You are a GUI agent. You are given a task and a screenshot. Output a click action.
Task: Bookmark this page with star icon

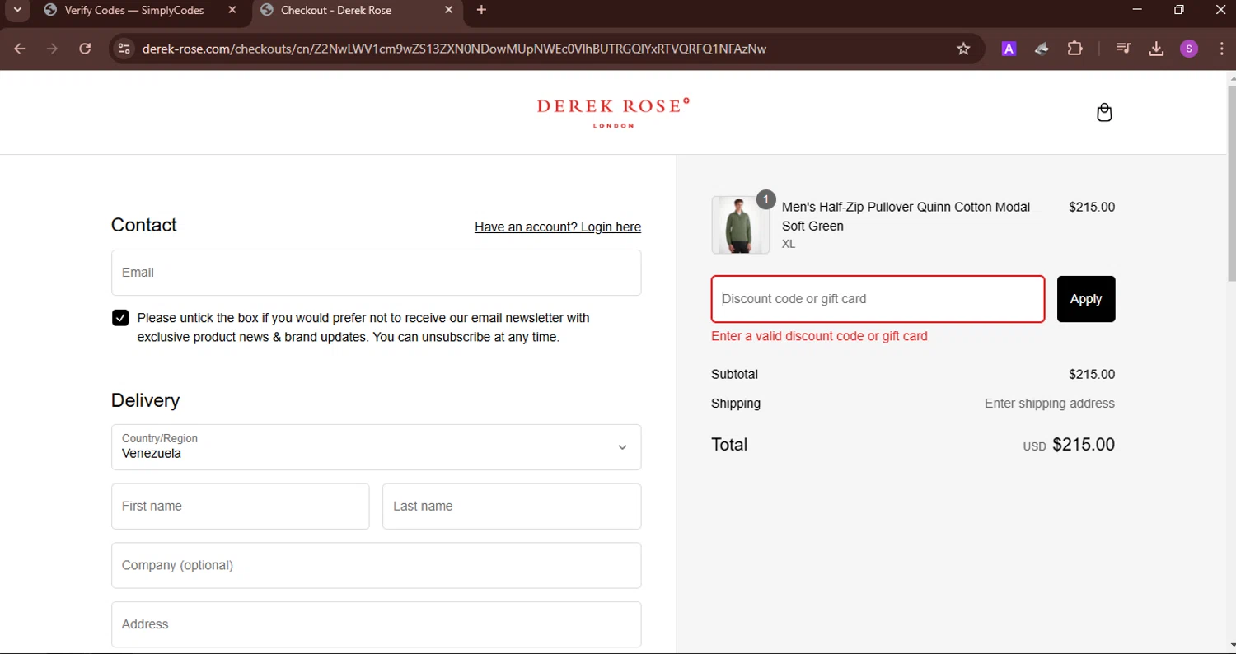point(963,49)
